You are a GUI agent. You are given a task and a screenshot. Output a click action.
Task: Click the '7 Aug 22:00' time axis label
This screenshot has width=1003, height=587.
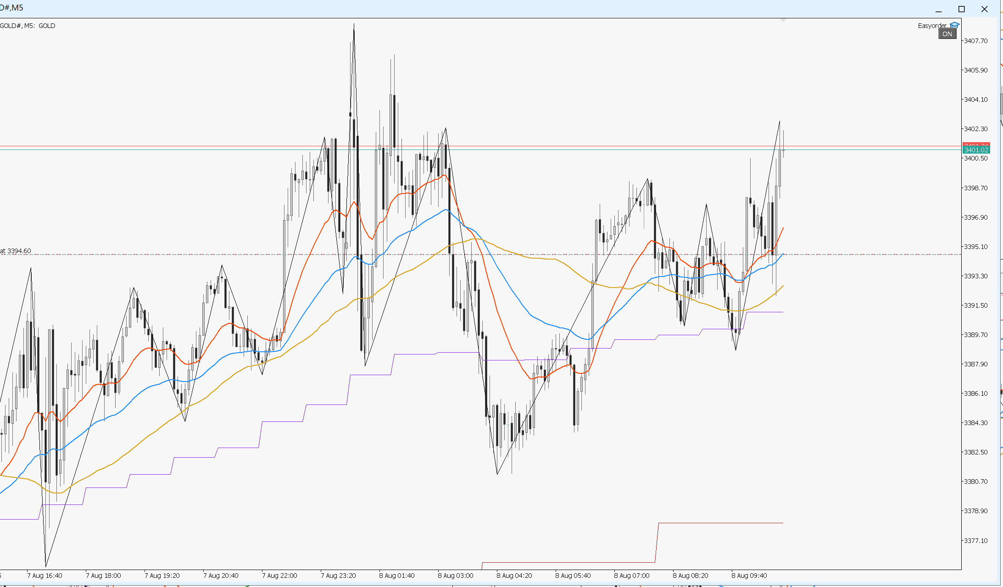tap(279, 576)
